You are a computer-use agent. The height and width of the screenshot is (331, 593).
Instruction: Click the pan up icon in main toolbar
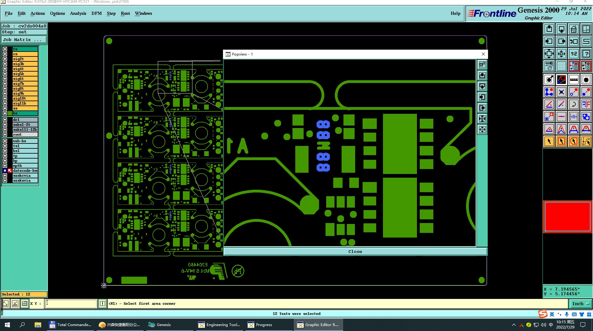(x=549, y=29)
